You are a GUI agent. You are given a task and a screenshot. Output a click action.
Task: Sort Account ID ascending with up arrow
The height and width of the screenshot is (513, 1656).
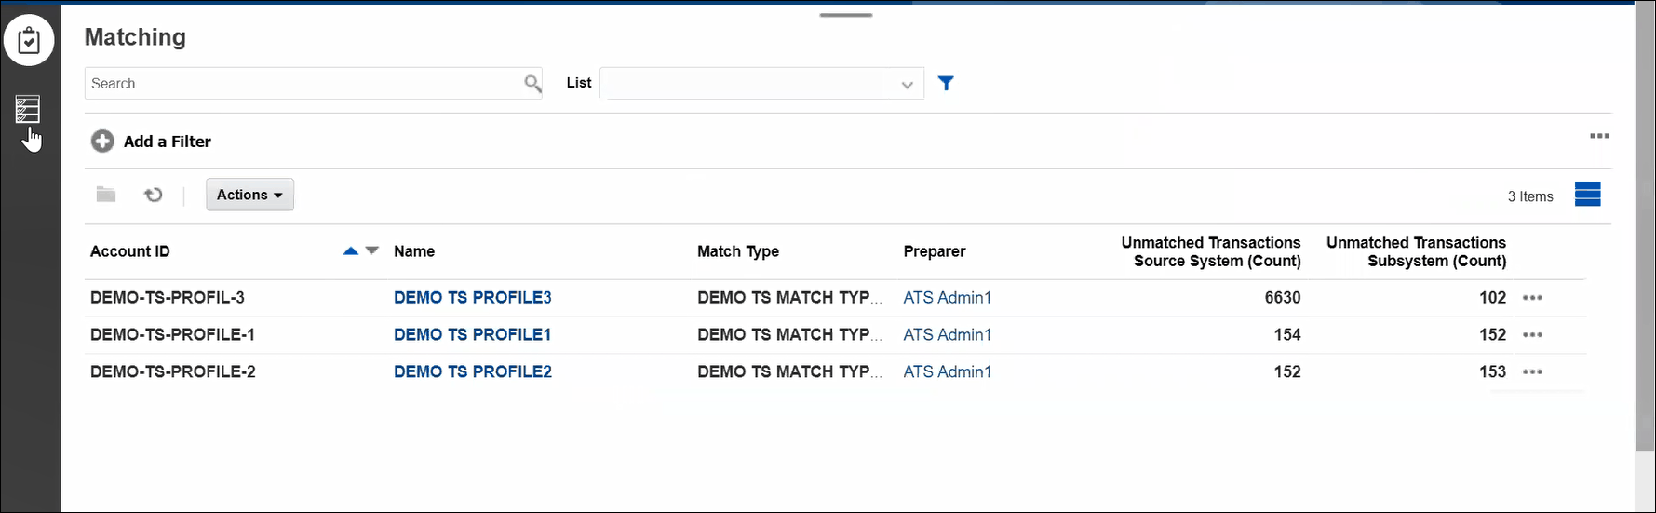point(351,251)
